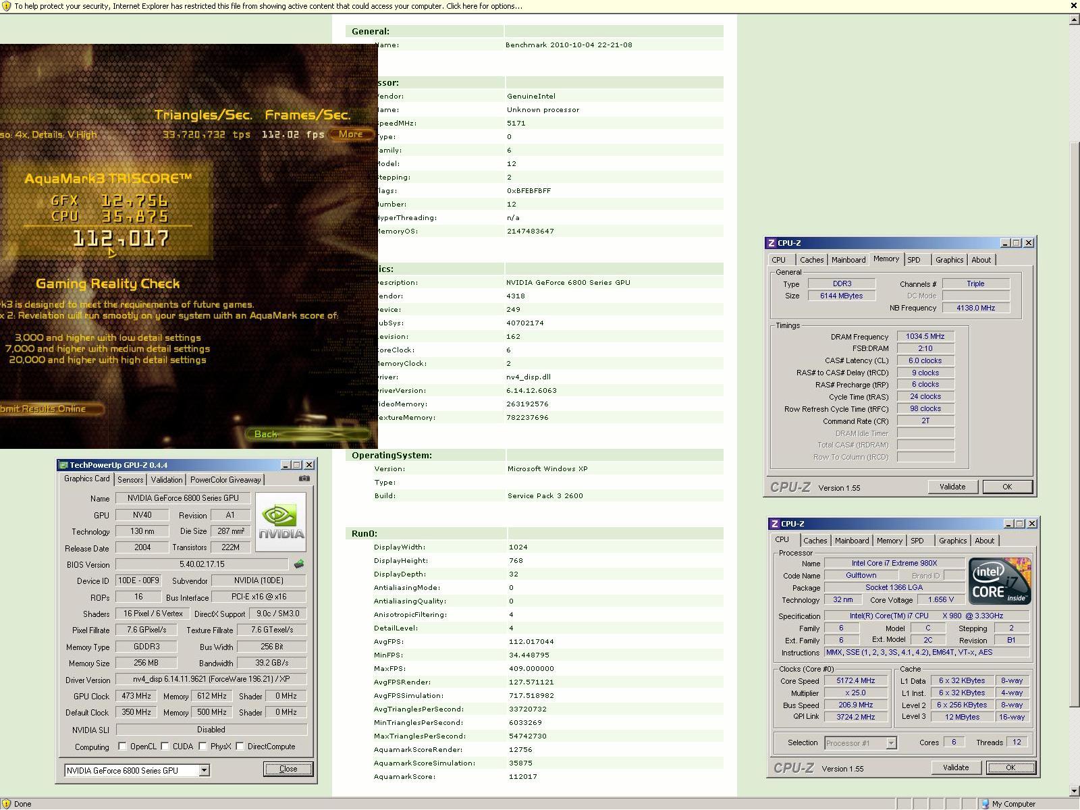Click the NVIDIA SLI Disabled field
Viewport: 1080px width, 810px height.
tap(211, 730)
